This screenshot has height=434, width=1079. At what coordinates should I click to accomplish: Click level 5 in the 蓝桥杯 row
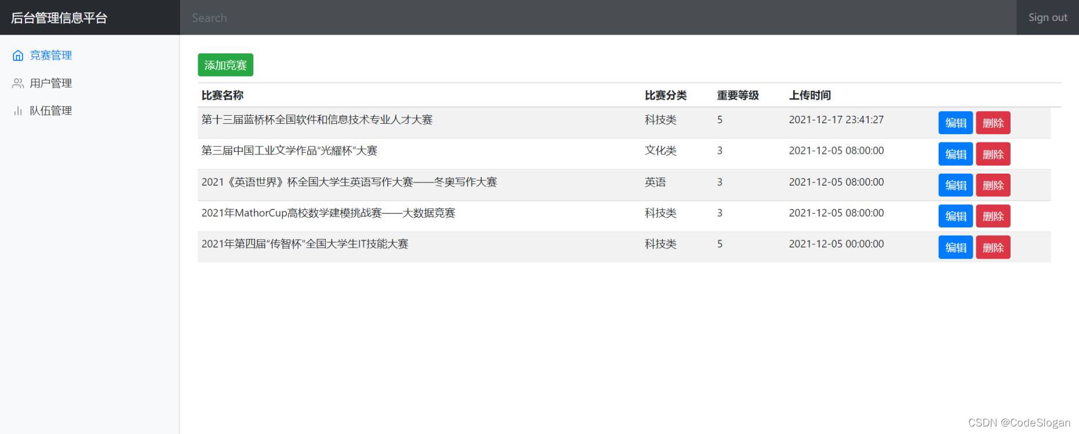[720, 120]
